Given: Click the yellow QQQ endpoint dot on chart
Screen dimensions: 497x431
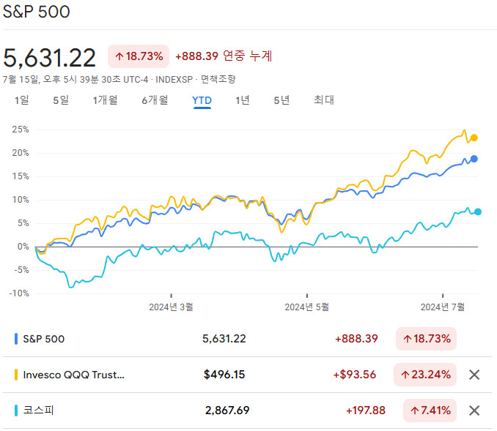Looking at the screenshot, I should coord(474,138).
